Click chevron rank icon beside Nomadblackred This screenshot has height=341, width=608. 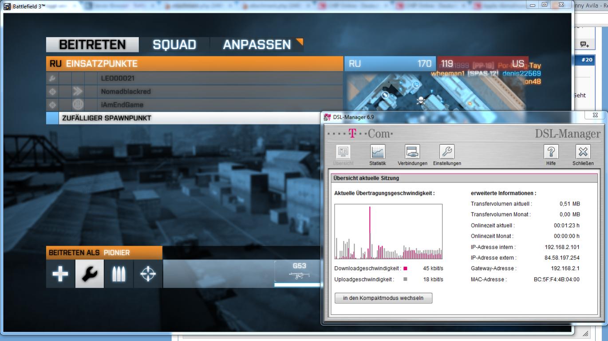(78, 92)
